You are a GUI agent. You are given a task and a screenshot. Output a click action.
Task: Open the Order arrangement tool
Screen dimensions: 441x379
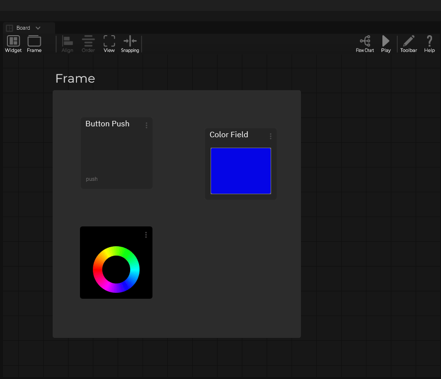click(88, 44)
